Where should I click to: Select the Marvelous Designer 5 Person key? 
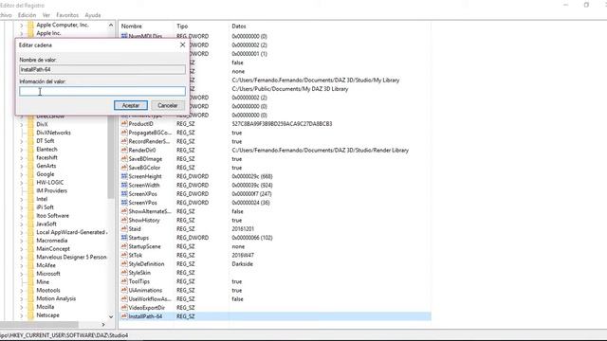pos(71,257)
